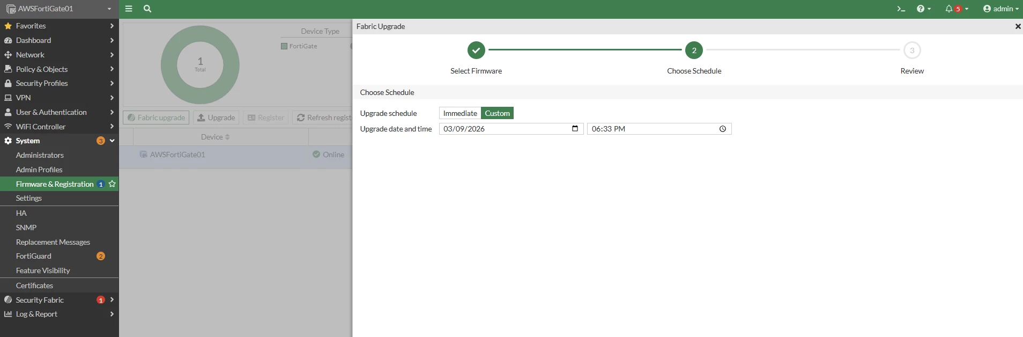
Task: Click the VPN monitor icon
Action: pos(8,98)
